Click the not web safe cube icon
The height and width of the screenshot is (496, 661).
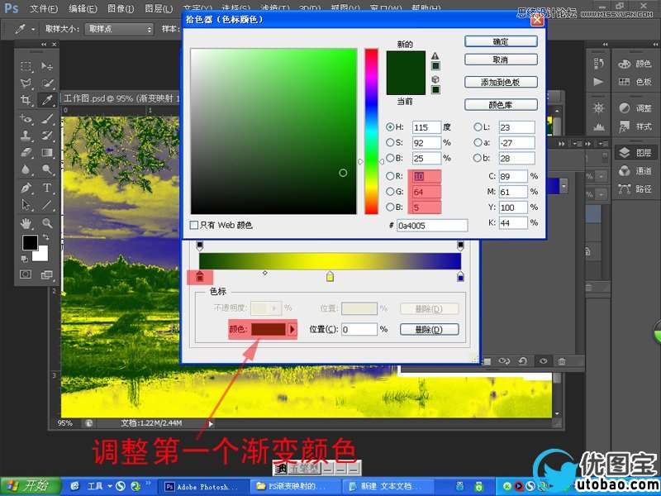pos(435,79)
